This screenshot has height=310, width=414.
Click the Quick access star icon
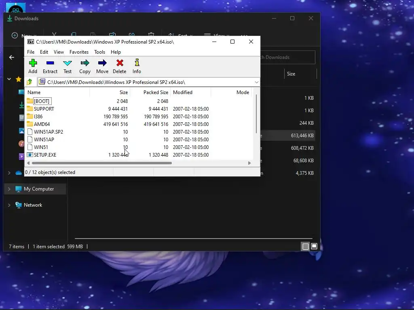19,79
